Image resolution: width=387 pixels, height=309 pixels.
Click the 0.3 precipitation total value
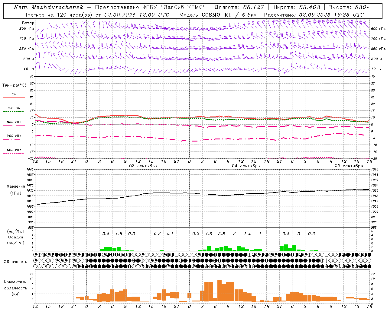311,234
